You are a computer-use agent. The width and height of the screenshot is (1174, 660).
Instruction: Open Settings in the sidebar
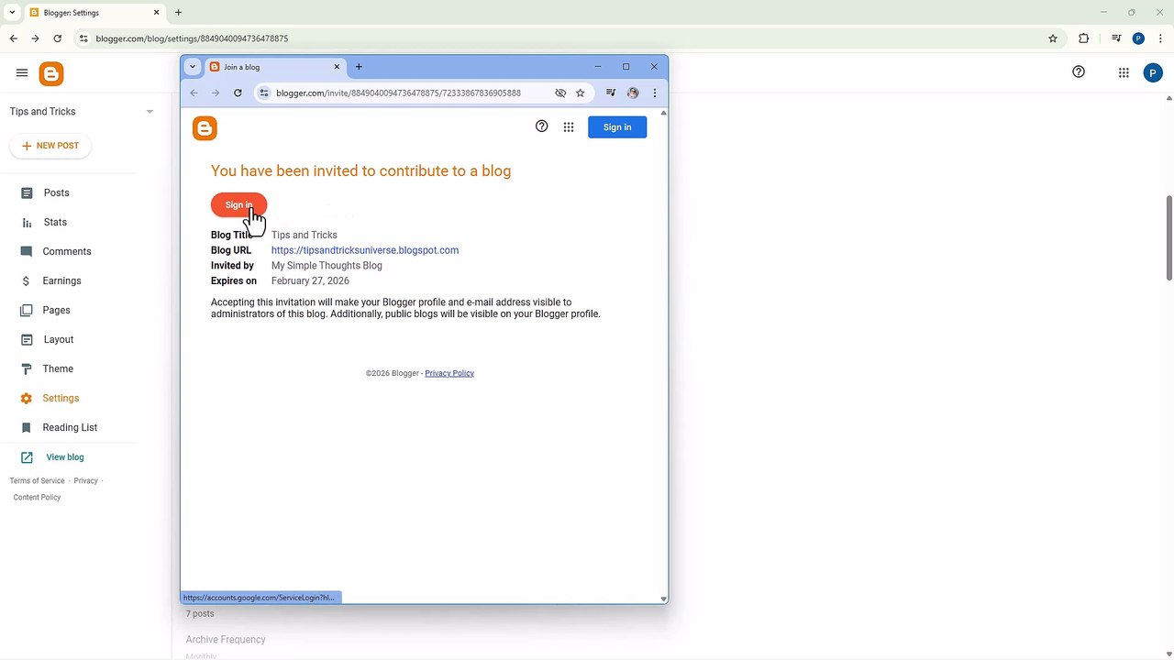point(61,398)
